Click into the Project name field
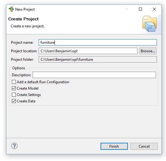 pyautogui.click(x=97, y=43)
